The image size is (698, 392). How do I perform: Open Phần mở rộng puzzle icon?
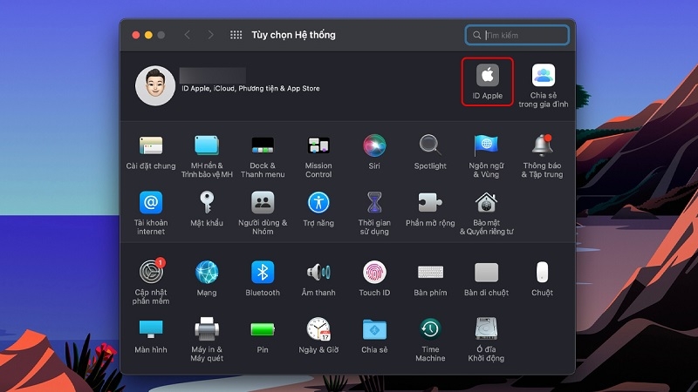click(430, 203)
